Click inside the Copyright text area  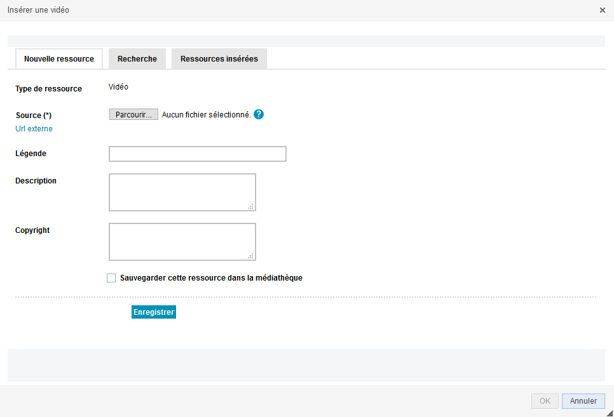pos(182,242)
